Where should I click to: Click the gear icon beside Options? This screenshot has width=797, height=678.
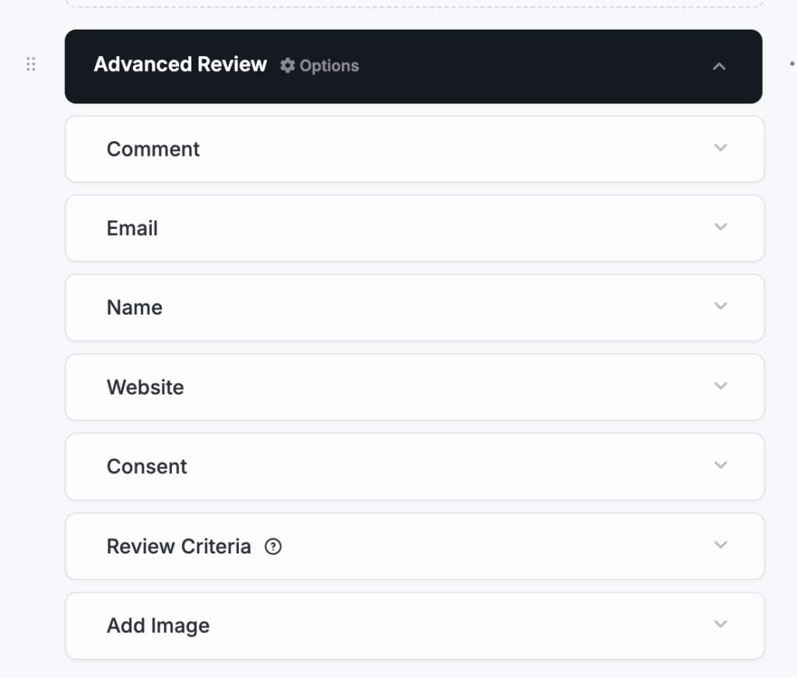click(x=288, y=65)
